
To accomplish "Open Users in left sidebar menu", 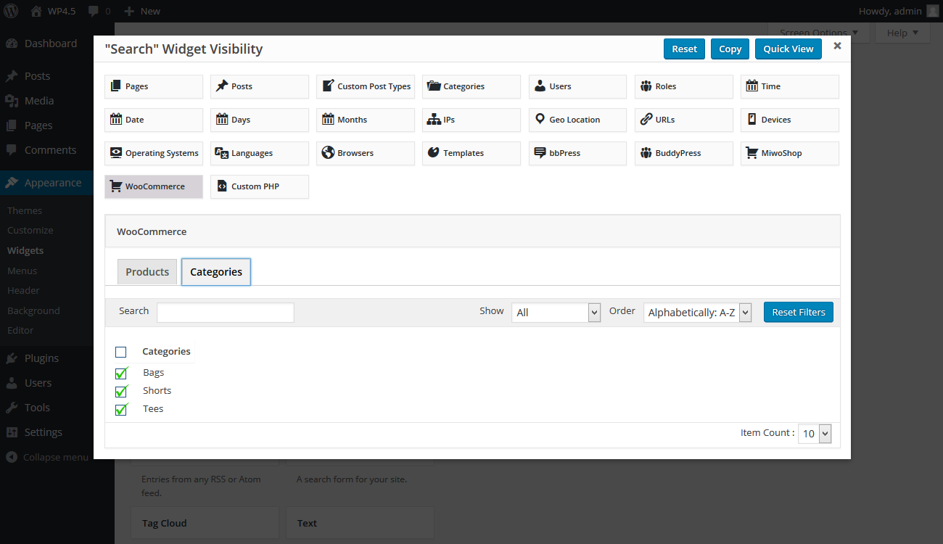I will click(46, 383).
